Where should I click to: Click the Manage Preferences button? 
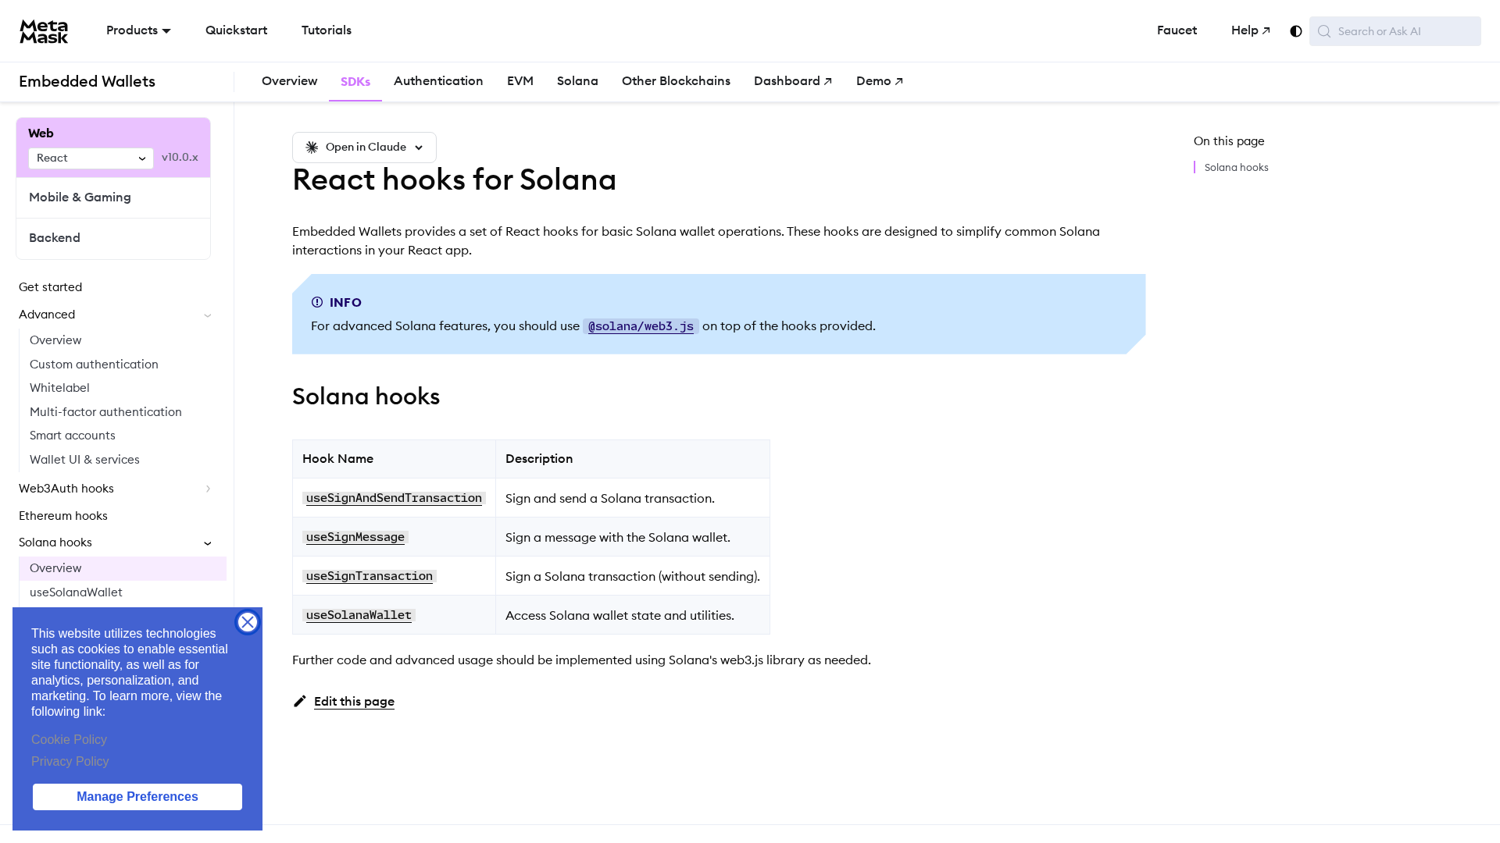pyautogui.click(x=137, y=797)
